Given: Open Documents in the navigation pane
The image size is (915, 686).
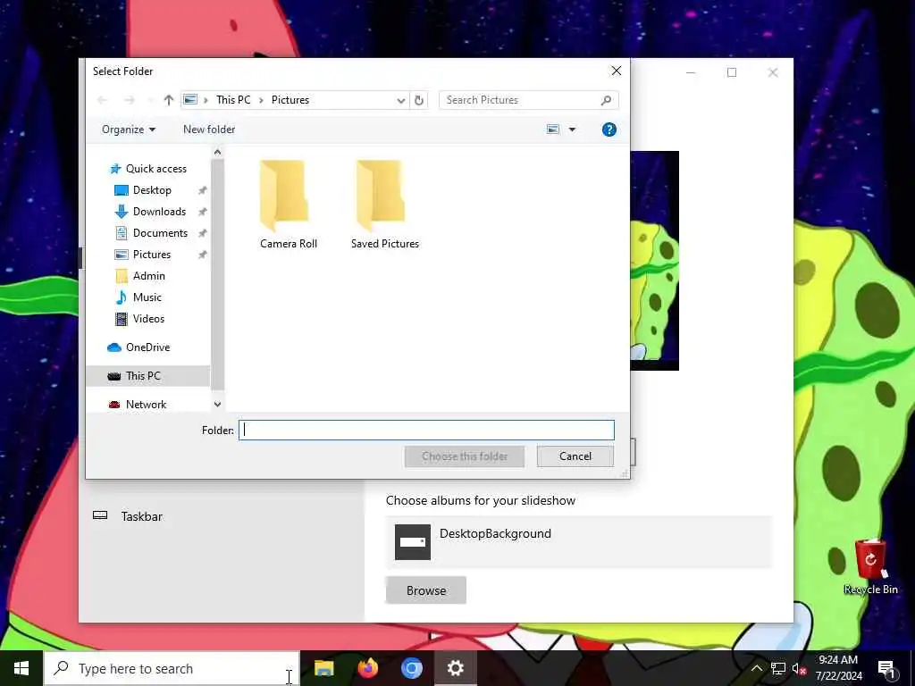Looking at the screenshot, I should (x=160, y=233).
